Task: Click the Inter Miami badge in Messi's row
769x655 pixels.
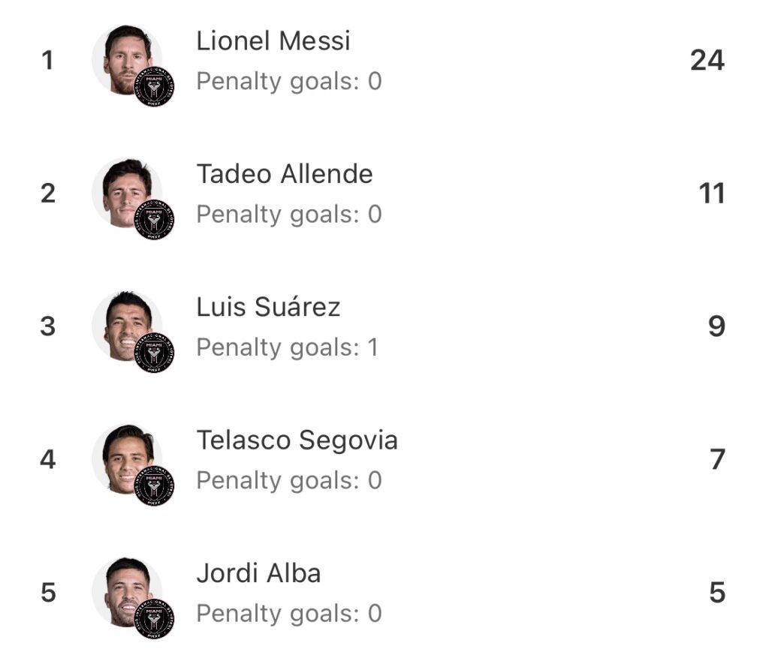Action: [x=154, y=87]
